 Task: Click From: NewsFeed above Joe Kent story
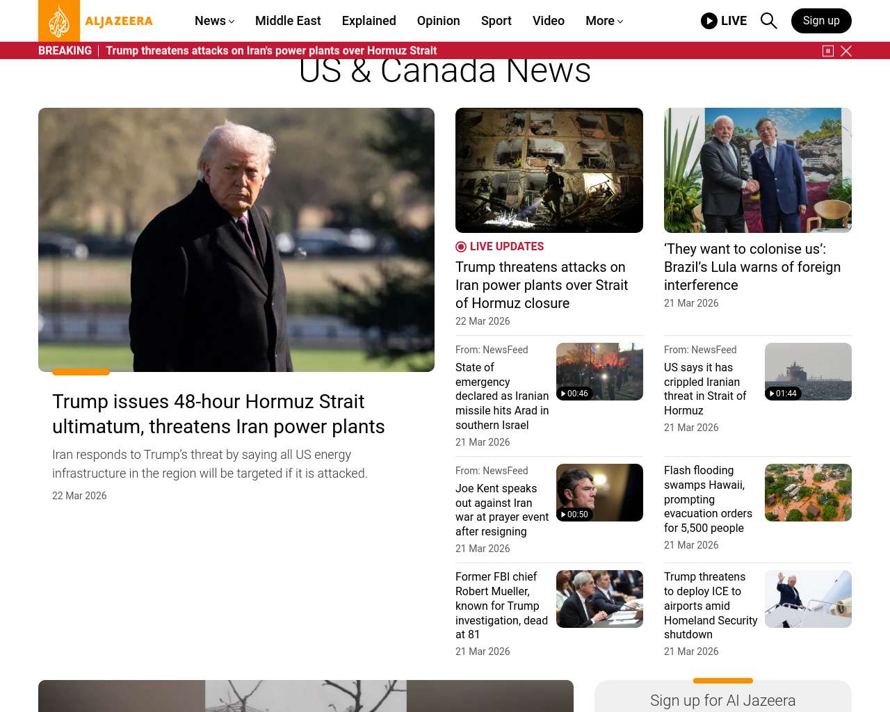click(x=492, y=471)
